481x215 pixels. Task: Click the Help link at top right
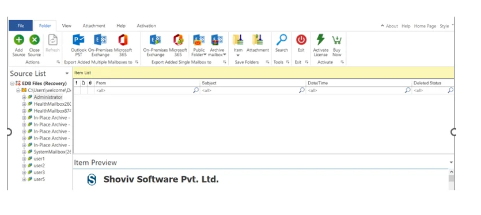pos(406,26)
